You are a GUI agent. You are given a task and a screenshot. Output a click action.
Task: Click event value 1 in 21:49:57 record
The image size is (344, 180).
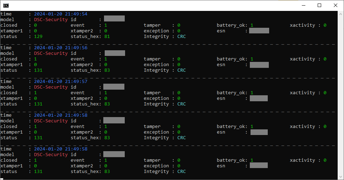pyautogui.click(x=106, y=93)
